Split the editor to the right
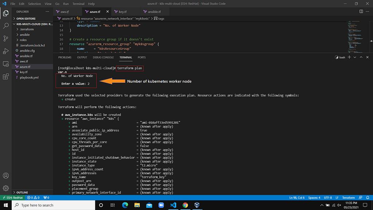Viewport: 373px width, 210px height. 361,11
